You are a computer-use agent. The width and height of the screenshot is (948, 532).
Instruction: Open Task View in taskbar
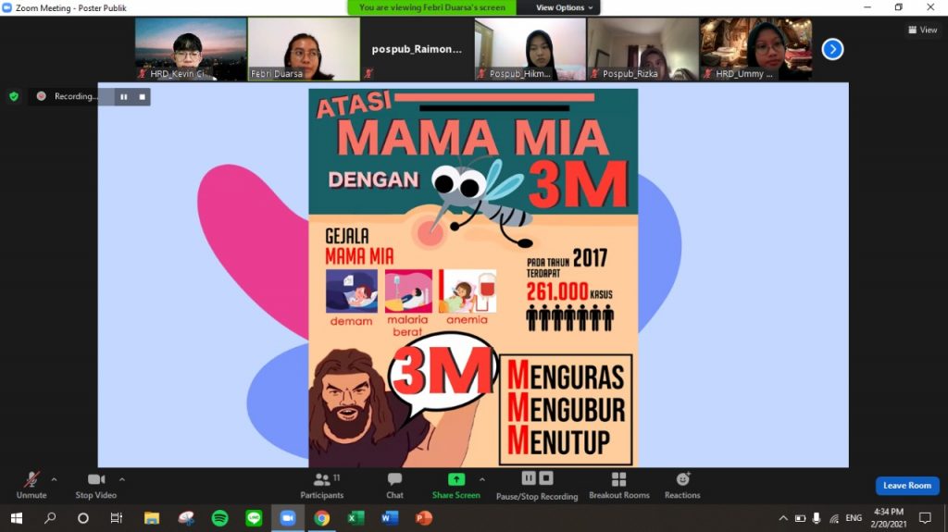coord(117,518)
